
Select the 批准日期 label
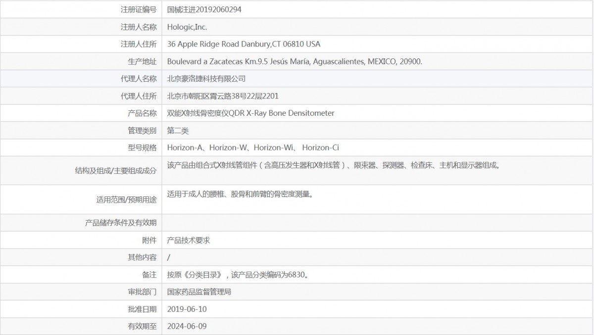[x=142, y=309]
